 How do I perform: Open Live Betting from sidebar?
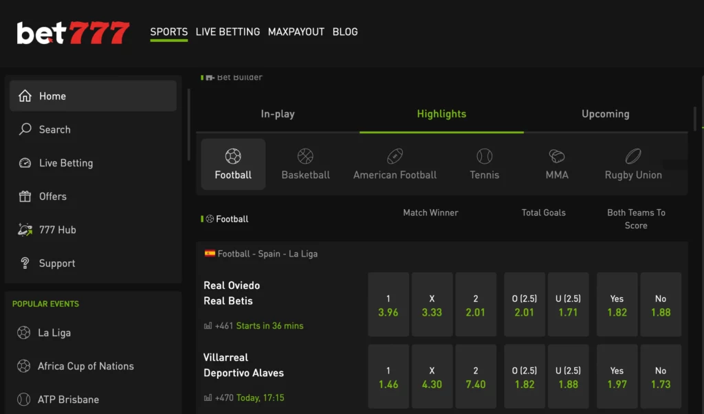pyautogui.click(x=93, y=162)
